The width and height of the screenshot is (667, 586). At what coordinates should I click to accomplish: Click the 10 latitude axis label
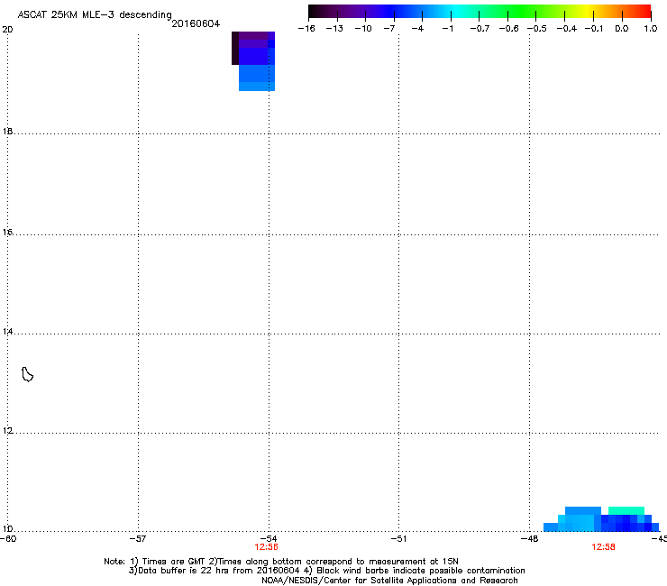pyautogui.click(x=7, y=529)
